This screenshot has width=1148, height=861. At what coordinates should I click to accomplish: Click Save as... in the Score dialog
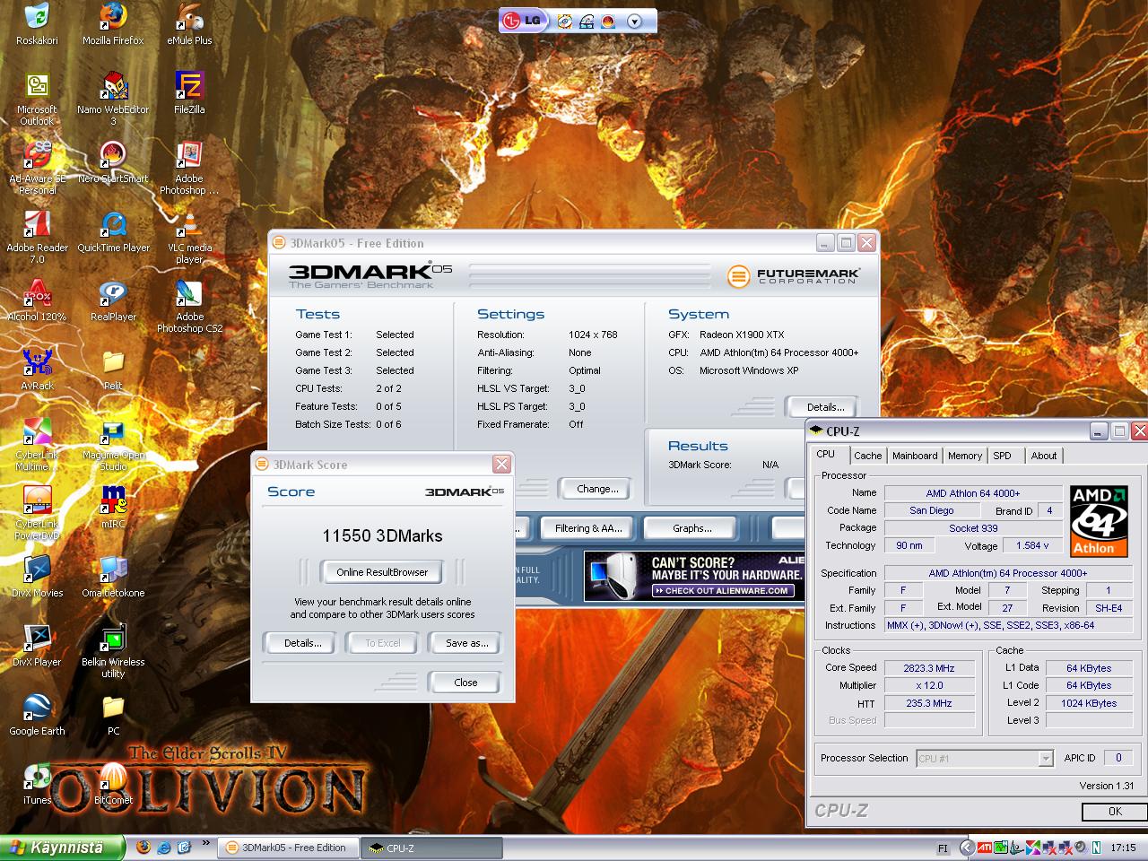[x=467, y=643]
